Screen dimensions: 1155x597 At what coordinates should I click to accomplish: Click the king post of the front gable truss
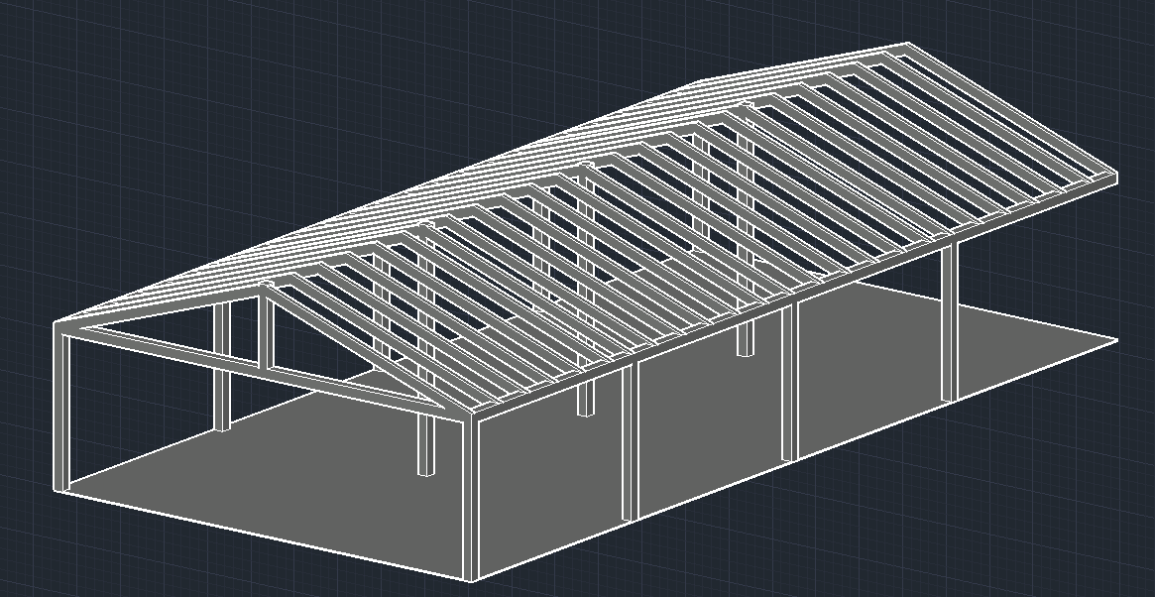(x=265, y=327)
